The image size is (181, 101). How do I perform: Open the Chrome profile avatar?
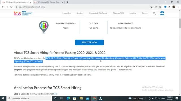point(174,7)
